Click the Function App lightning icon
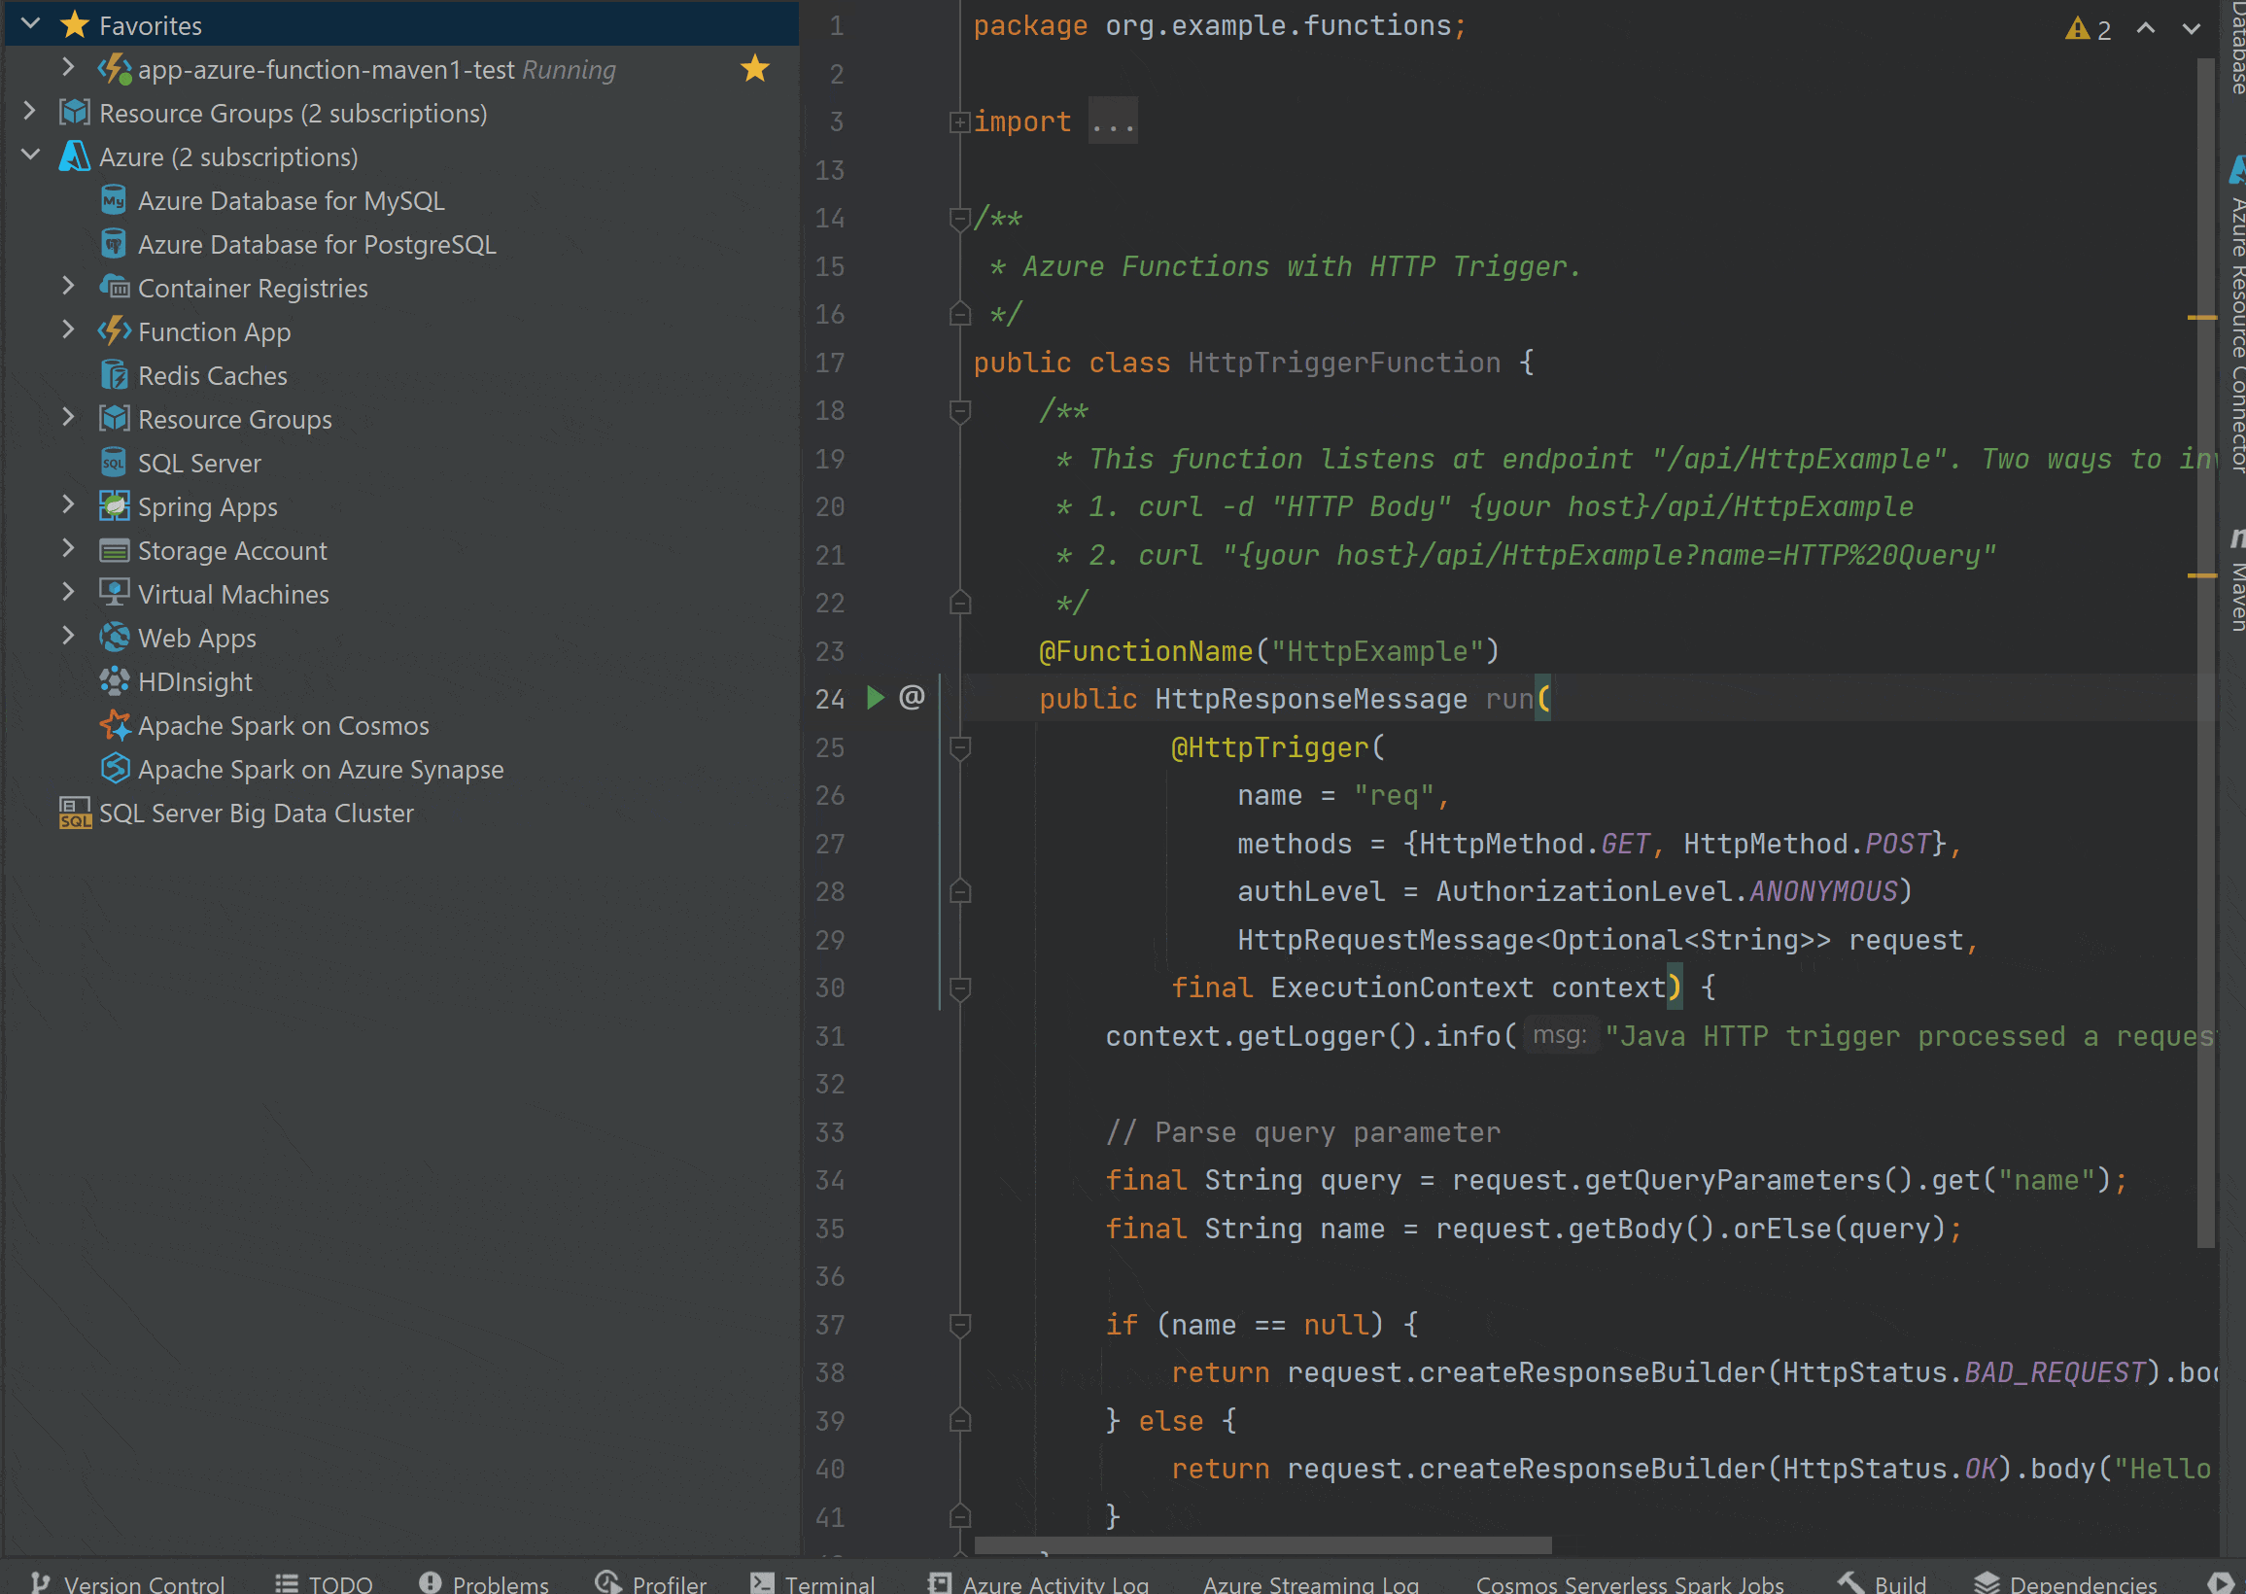The height and width of the screenshot is (1594, 2246). point(114,330)
